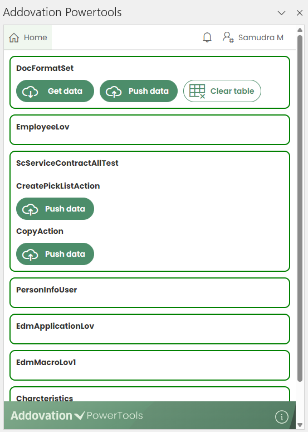
Task: Click cloud download icon in Get data
Action: pyautogui.click(x=30, y=92)
